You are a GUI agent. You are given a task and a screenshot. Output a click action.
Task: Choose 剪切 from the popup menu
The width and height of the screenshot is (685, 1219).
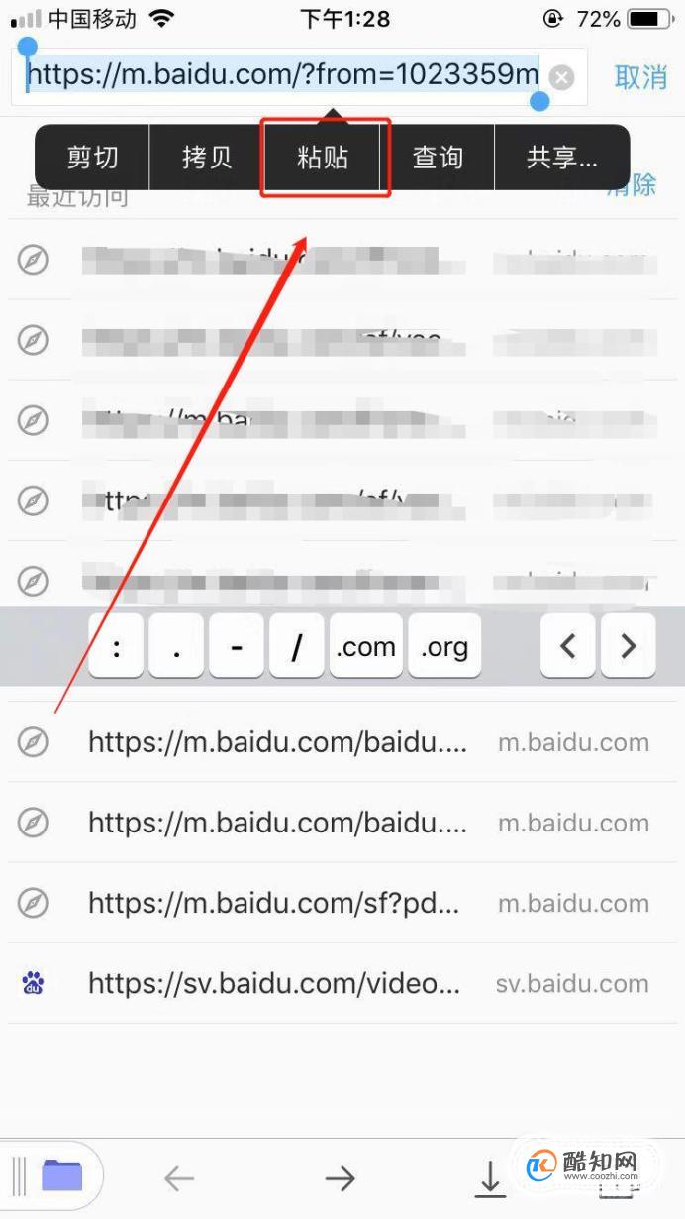click(92, 158)
